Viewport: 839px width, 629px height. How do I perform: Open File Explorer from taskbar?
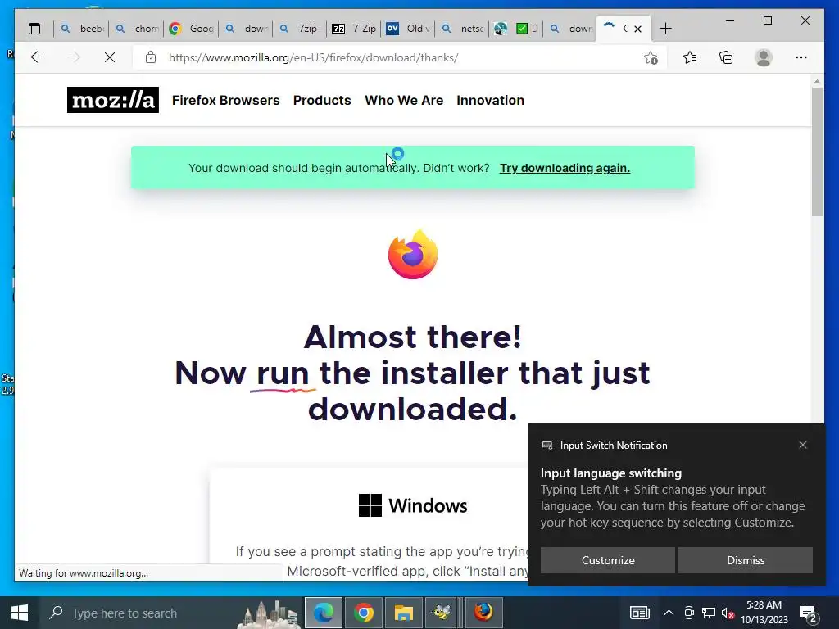click(403, 613)
